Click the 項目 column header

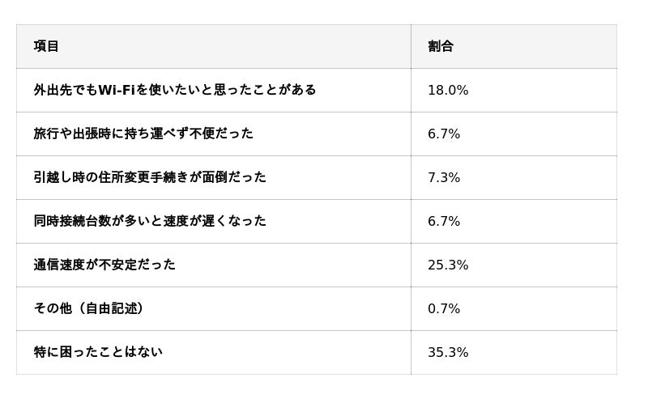[x=46, y=46]
